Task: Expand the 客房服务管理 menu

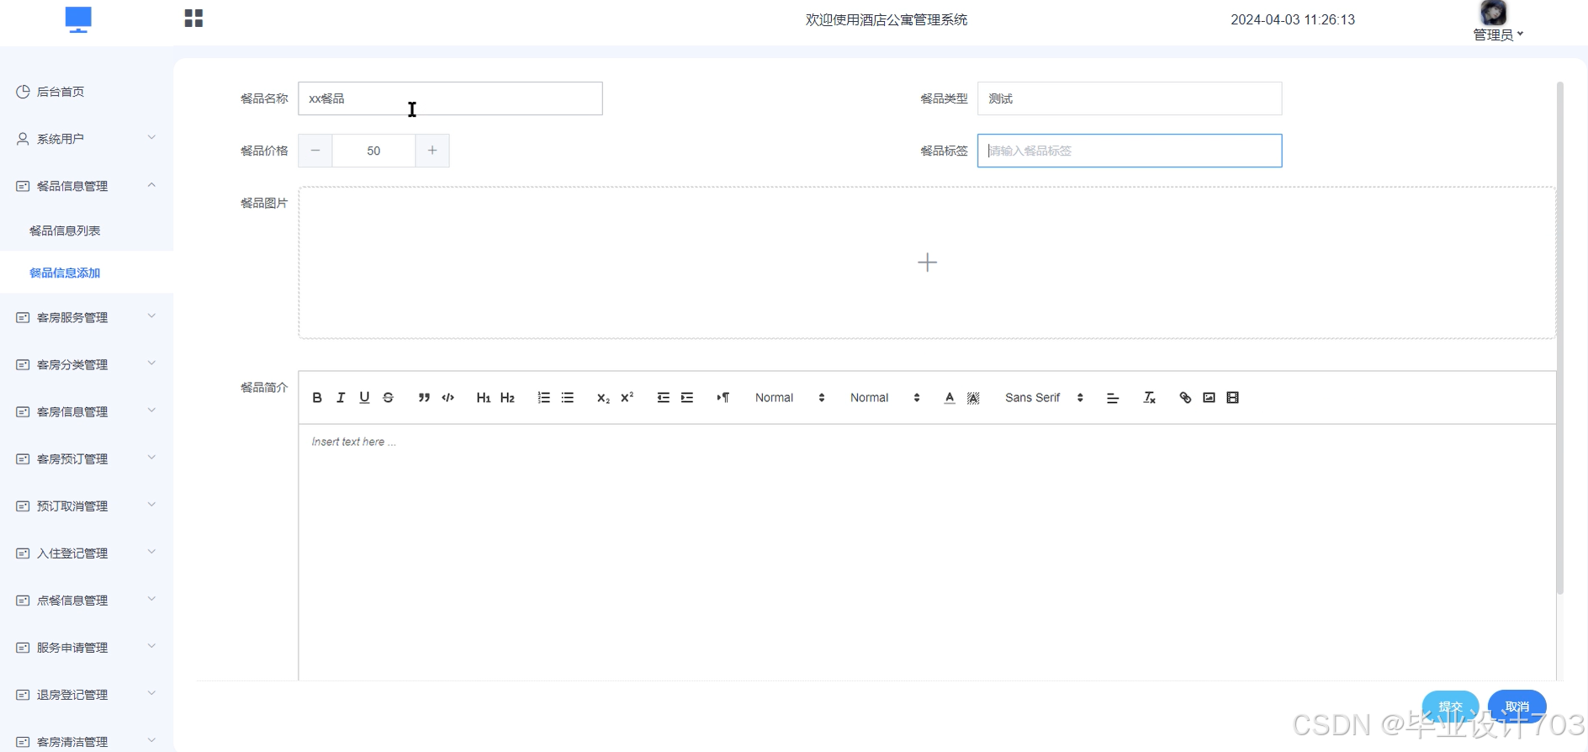Action: 87,317
